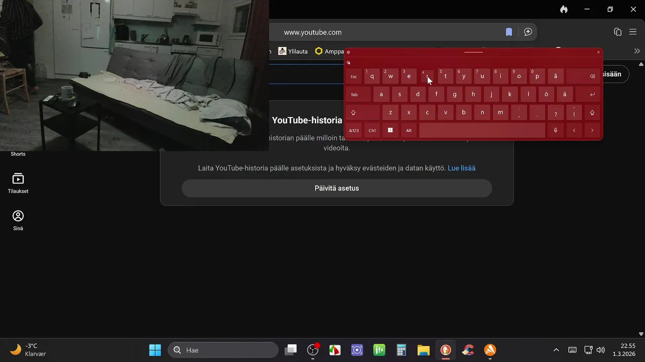
Task: Click the fire icon in title bar
Action: pyautogui.click(x=564, y=9)
